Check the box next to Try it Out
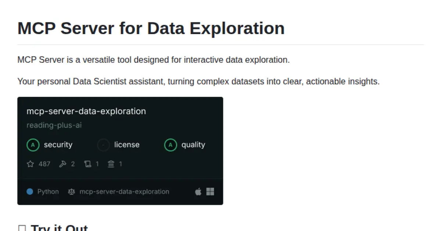The height and width of the screenshot is (231, 441). (23, 228)
